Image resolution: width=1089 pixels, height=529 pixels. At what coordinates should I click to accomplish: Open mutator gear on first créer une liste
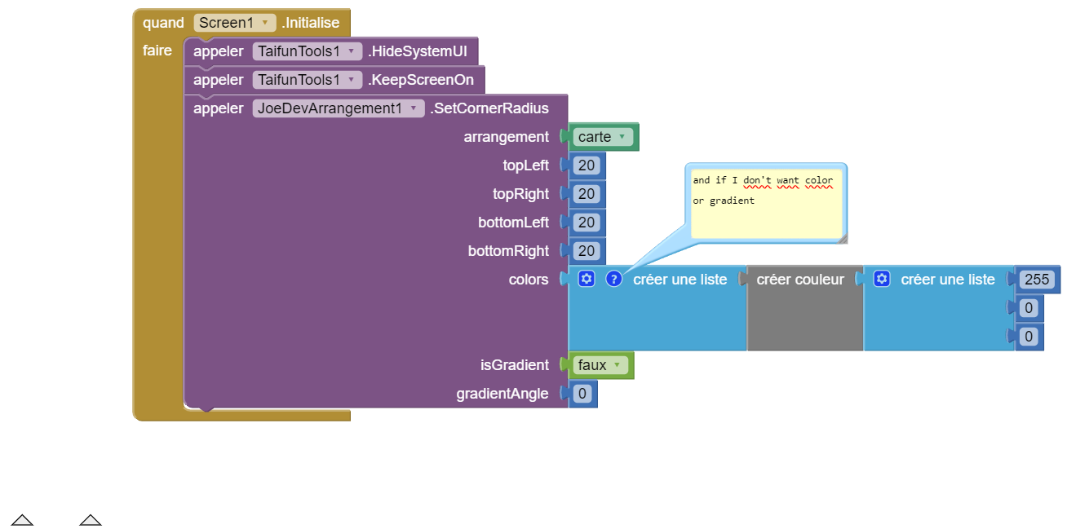[x=586, y=280]
